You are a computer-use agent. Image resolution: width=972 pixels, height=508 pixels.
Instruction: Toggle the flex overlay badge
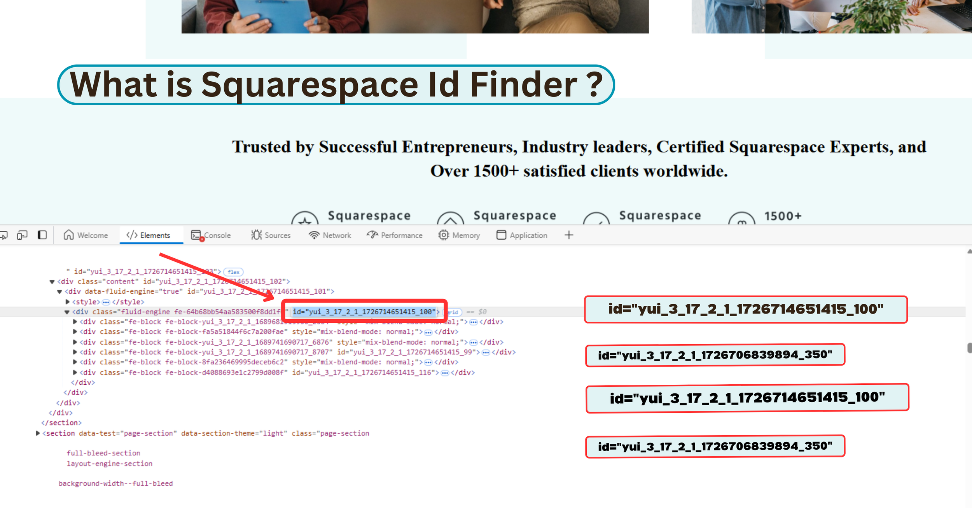coord(234,272)
